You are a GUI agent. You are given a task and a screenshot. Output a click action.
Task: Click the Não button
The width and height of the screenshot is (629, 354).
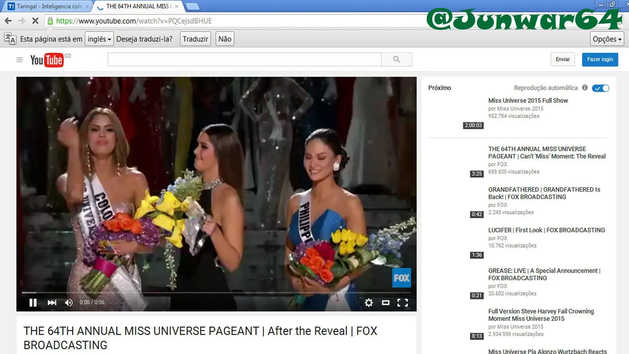(225, 39)
